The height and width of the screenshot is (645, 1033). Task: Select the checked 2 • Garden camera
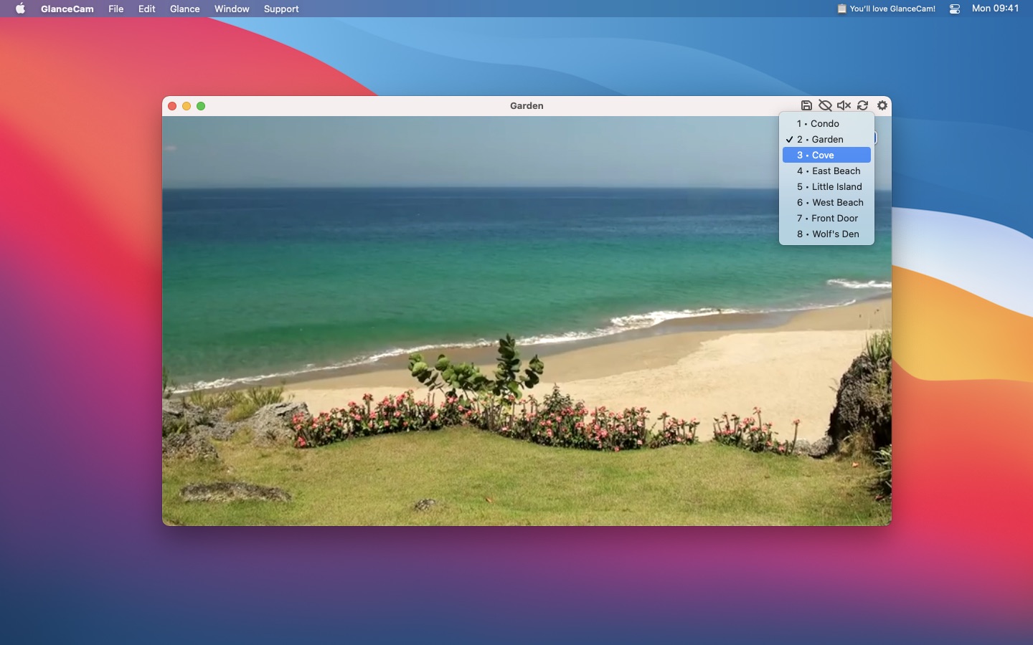826,139
